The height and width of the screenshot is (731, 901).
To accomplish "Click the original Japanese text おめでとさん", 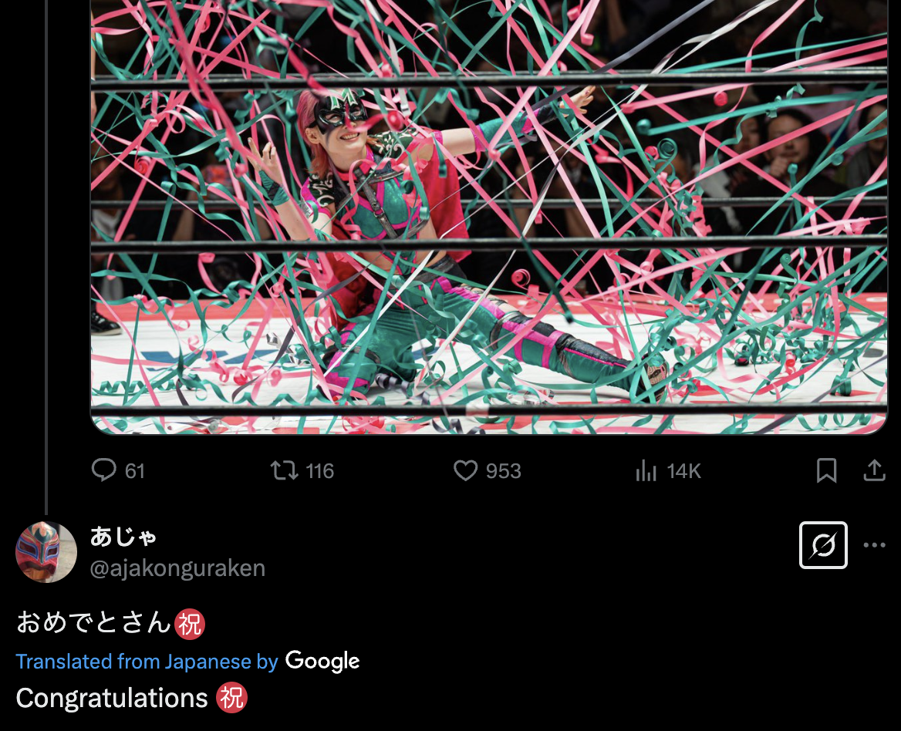I will point(93,623).
